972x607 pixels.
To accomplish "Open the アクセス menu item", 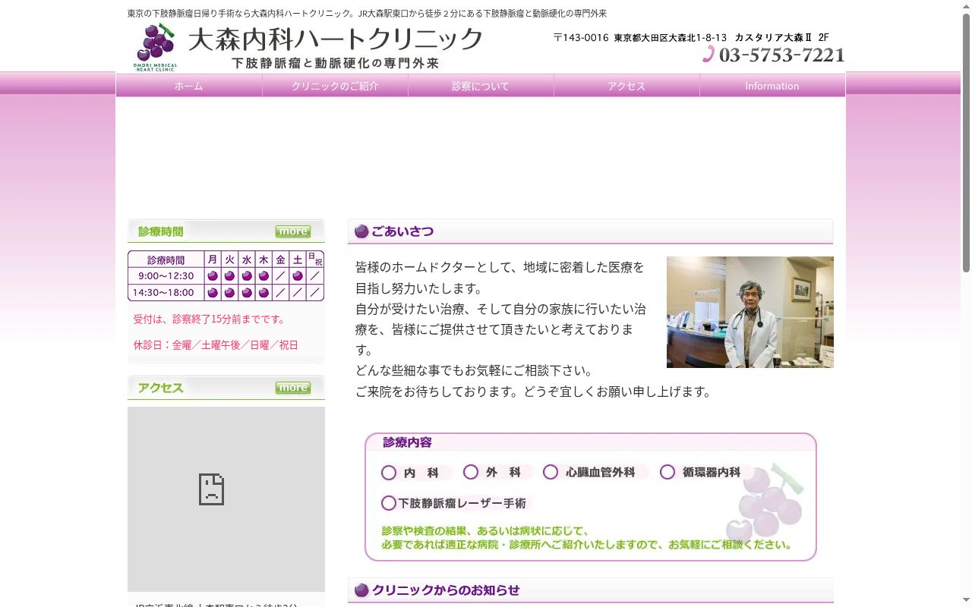I will [x=626, y=86].
